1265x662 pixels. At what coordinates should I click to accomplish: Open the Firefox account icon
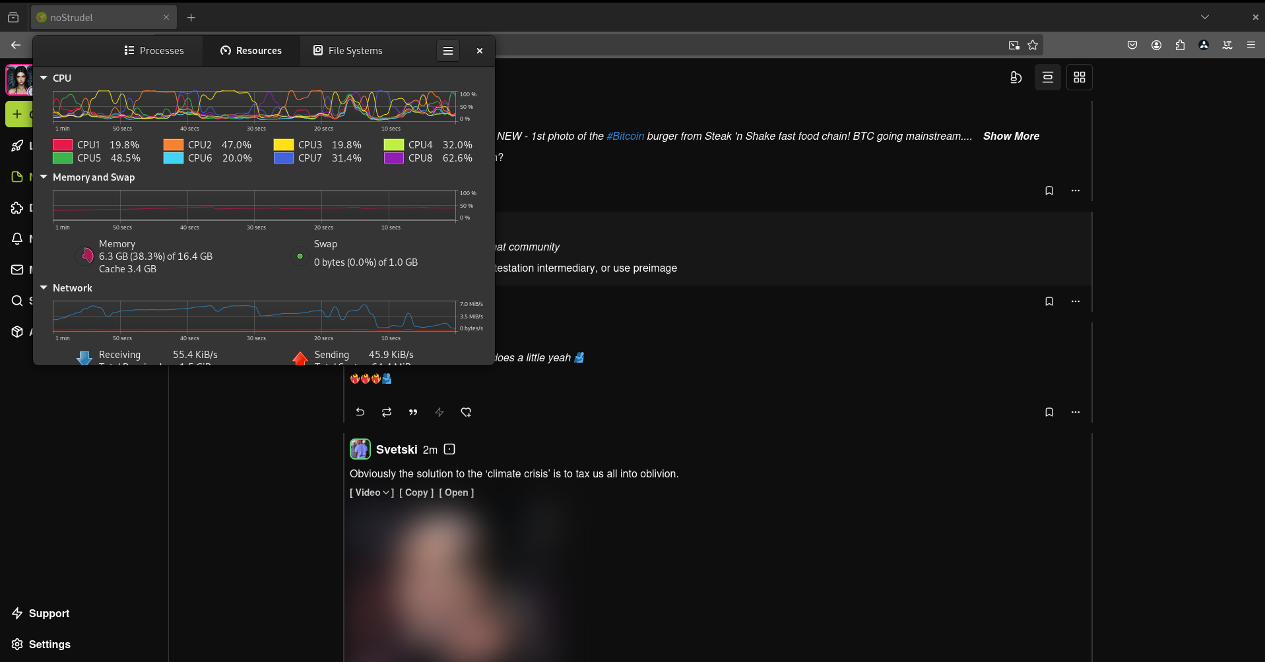pyautogui.click(x=1156, y=45)
